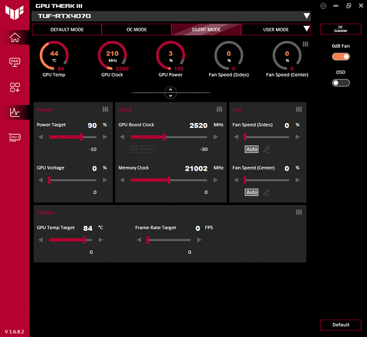Image resolution: width=367 pixels, height=337 pixels.
Task: Increase Frame Rate Target with right arrow
Action: pyautogui.click(x=199, y=240)
